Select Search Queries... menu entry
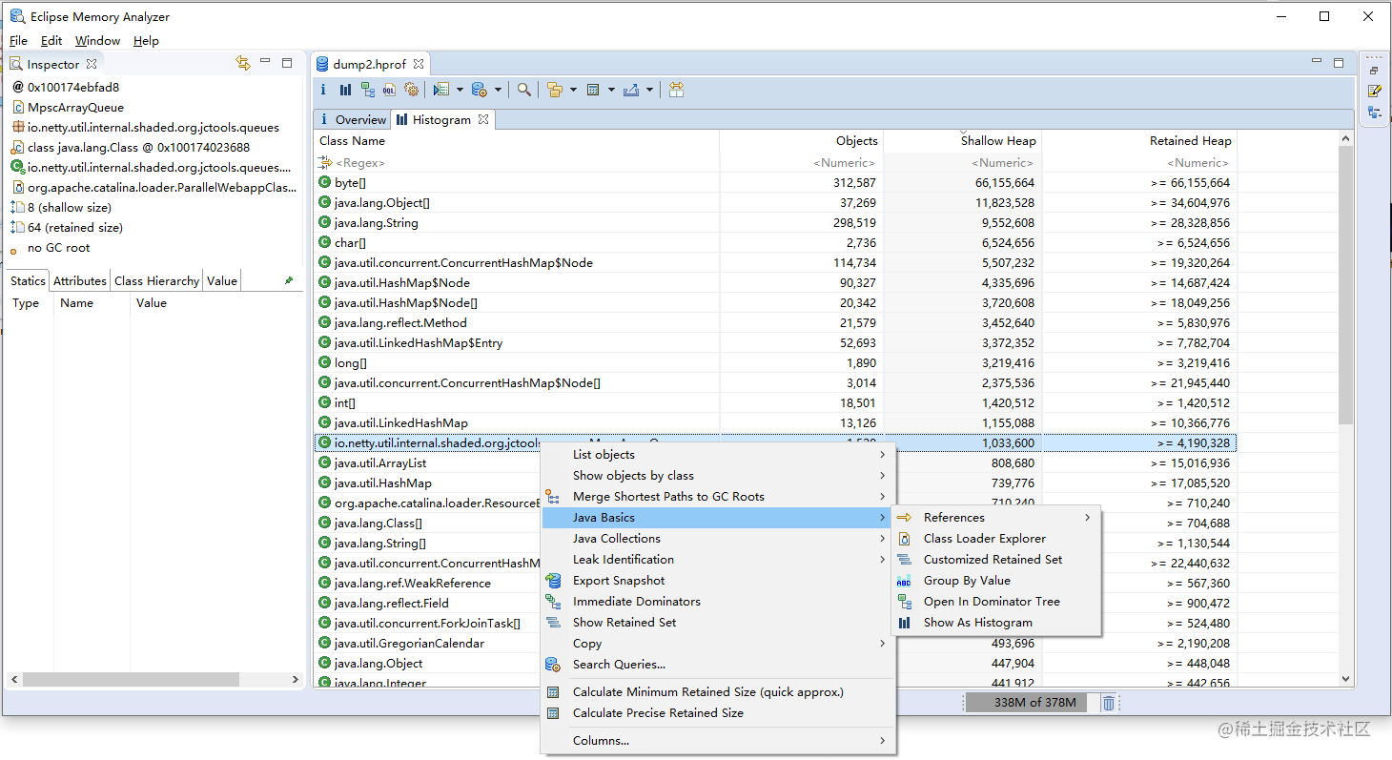 (717, 665)
